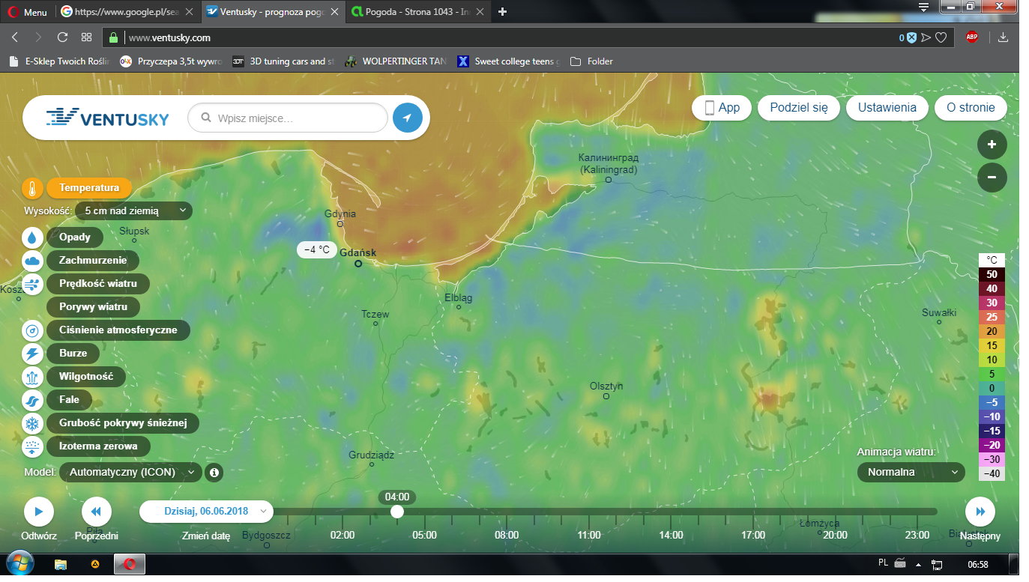
Task: Enable the Prędkość wiatru layer
Action: [98, 284]
